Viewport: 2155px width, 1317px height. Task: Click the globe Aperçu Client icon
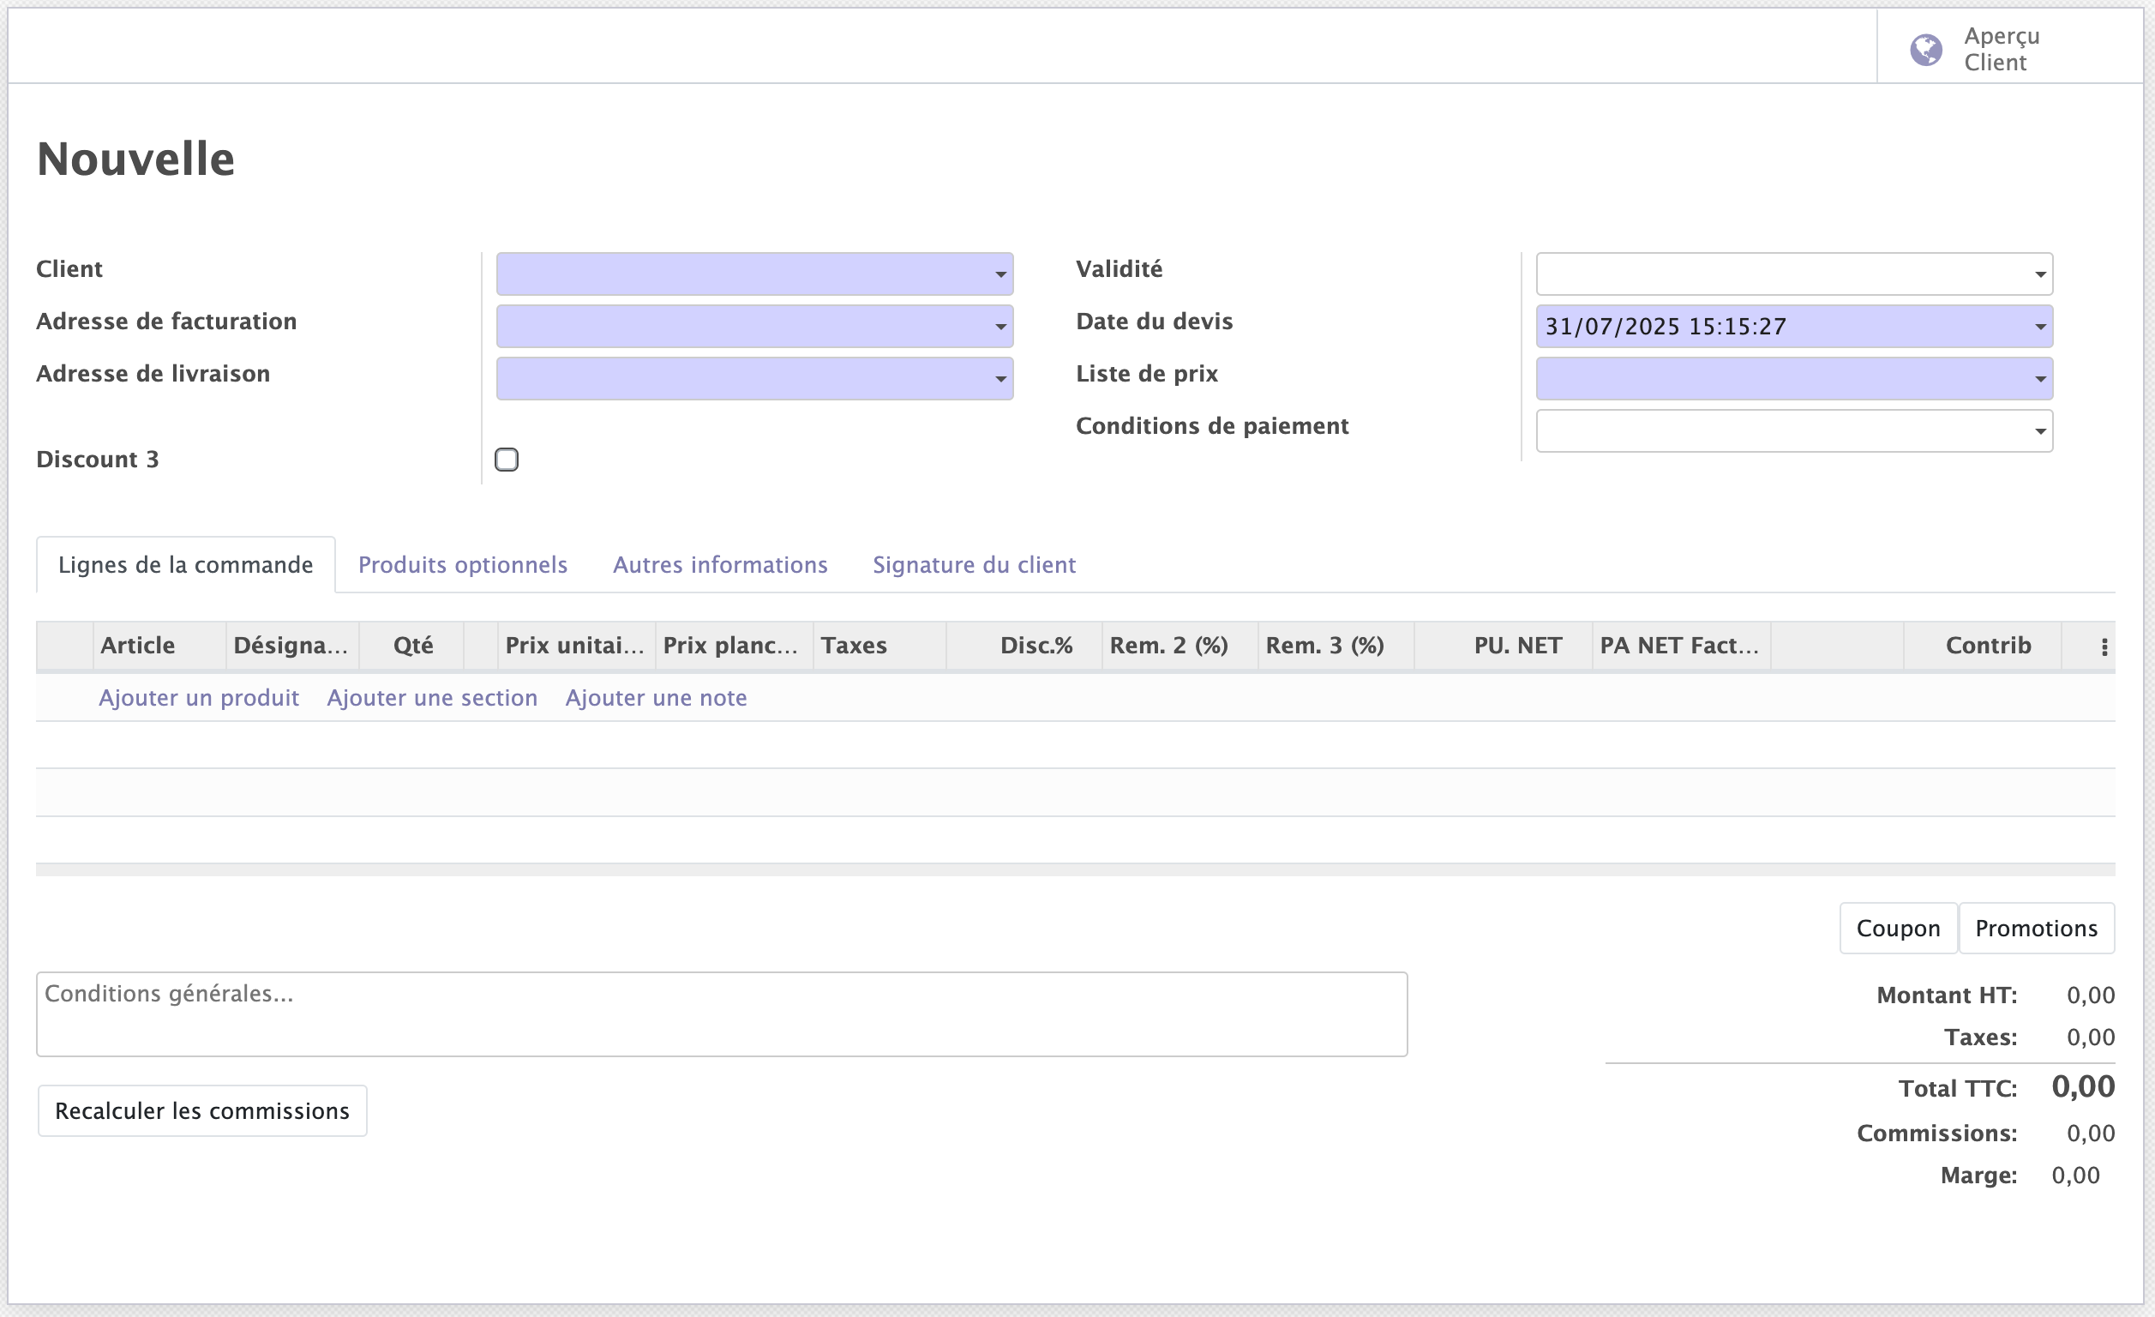[1925, 50]
